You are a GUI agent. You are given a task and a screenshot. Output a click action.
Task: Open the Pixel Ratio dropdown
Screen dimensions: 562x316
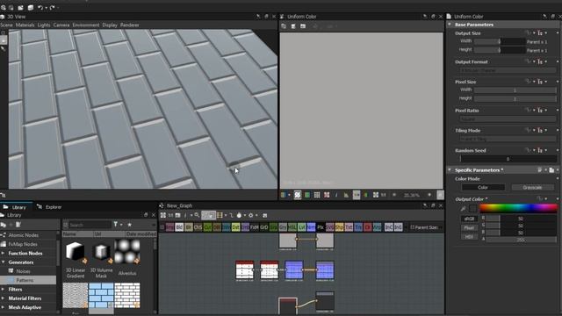pos(508,118)
